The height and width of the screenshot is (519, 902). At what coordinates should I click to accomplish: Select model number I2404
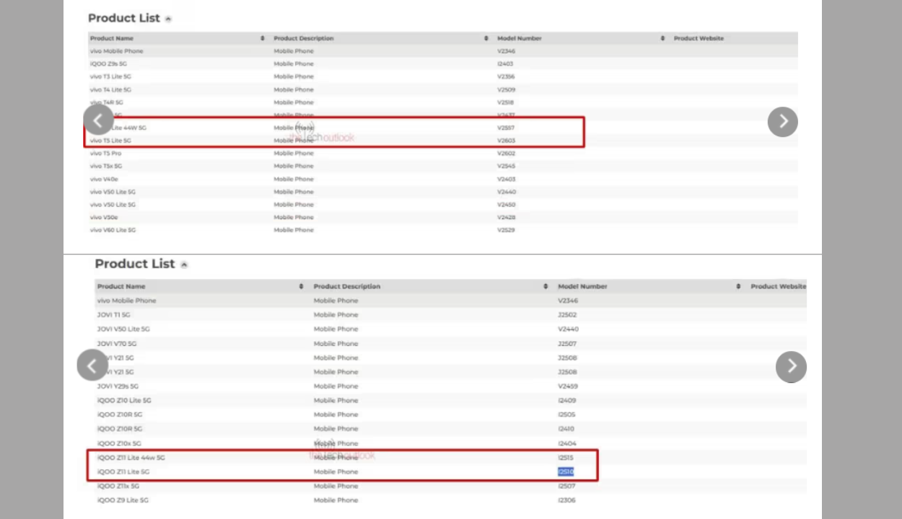coord(566,444)
